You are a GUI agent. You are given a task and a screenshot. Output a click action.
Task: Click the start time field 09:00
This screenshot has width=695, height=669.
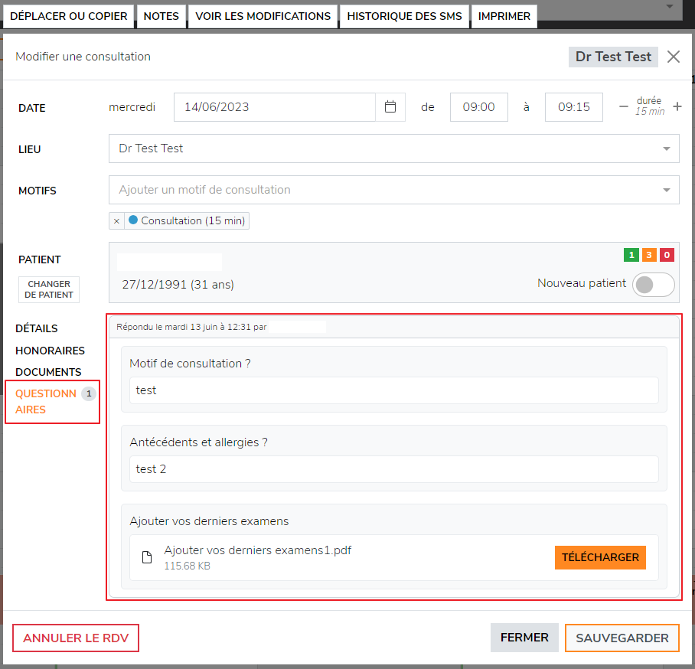pos(478,107)
